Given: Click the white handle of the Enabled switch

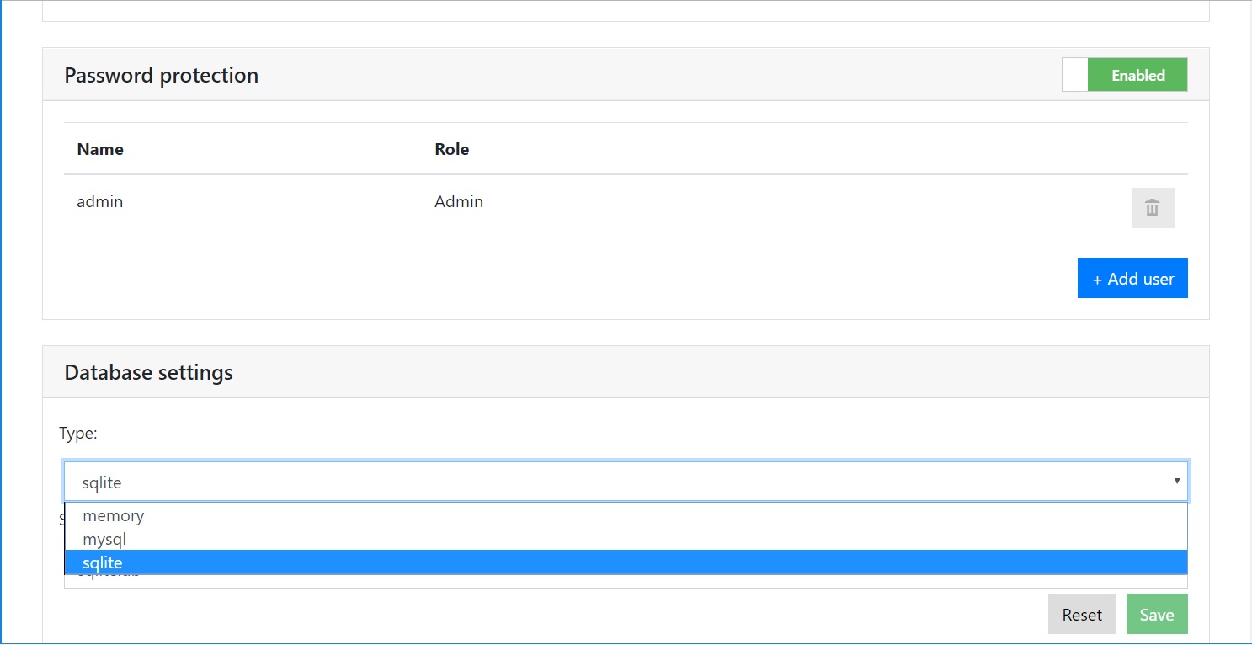Looking at the screenshot, I should pyautogui.click(x=1074, y=75).
